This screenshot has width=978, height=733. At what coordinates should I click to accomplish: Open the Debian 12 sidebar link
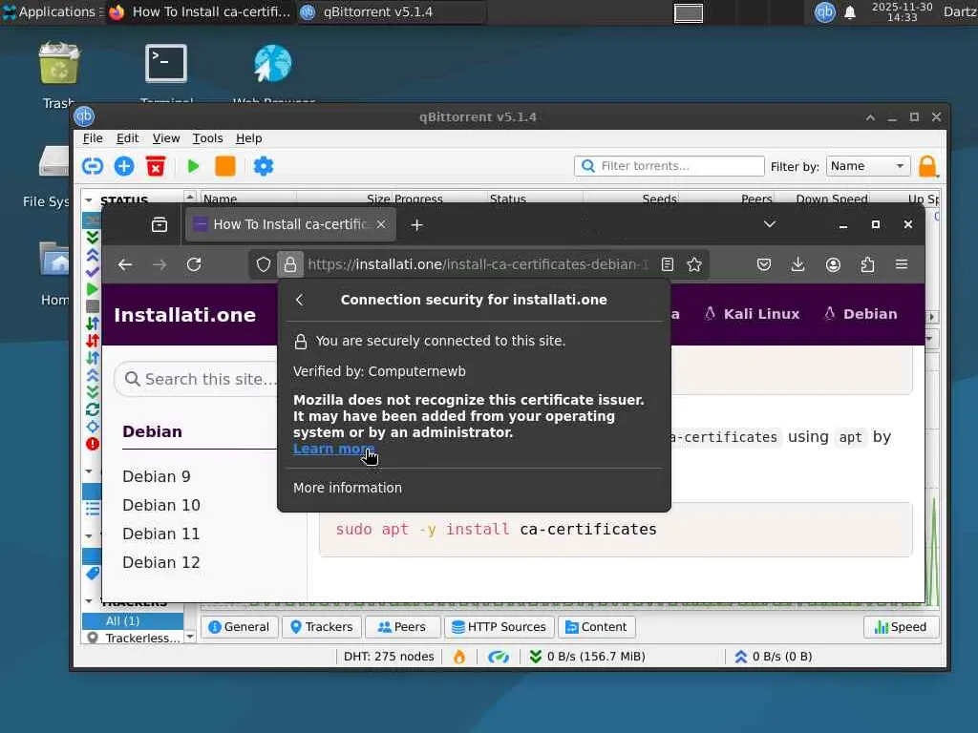coord(160,563)
